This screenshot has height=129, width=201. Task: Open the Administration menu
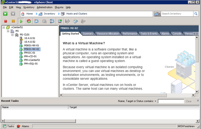click(x=45, y=7)
